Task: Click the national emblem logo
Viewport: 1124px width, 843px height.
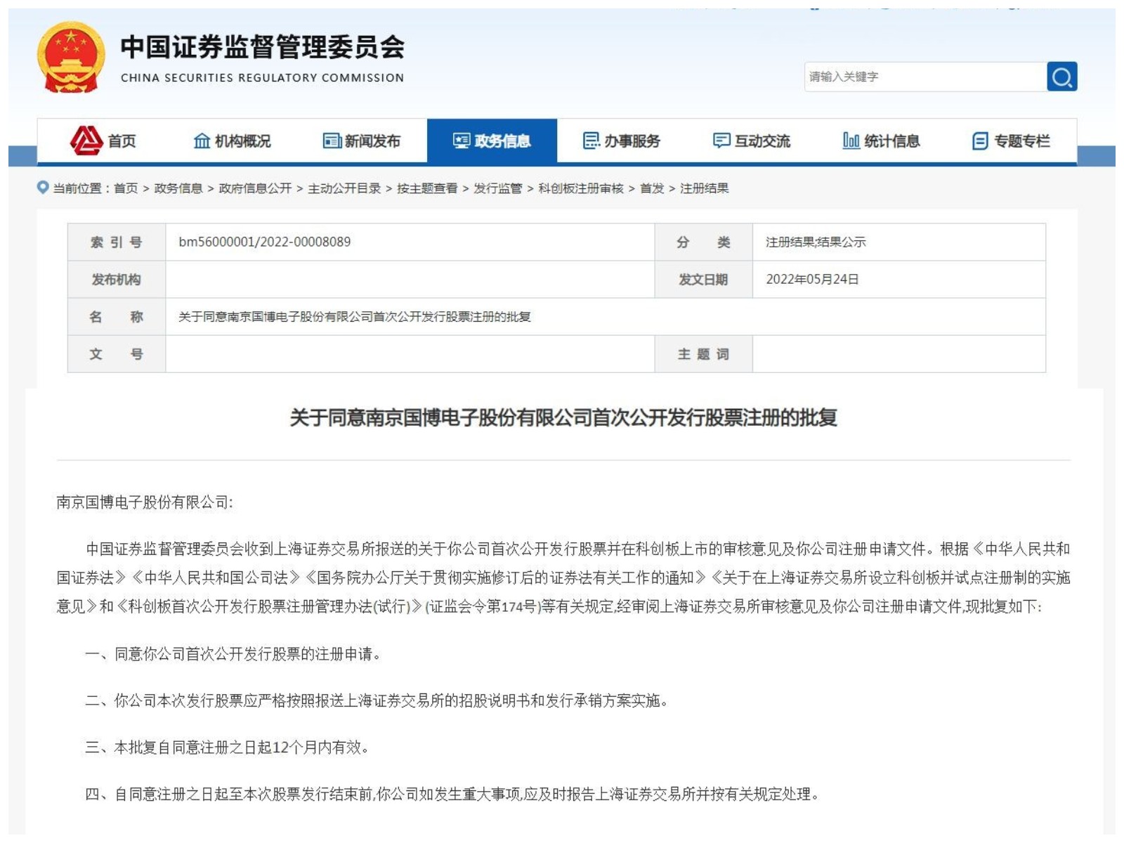Action: point(71,58)
